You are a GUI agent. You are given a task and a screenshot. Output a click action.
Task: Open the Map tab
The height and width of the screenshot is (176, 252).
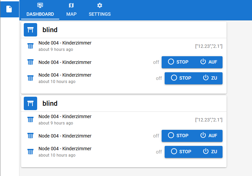coord(71,10)
